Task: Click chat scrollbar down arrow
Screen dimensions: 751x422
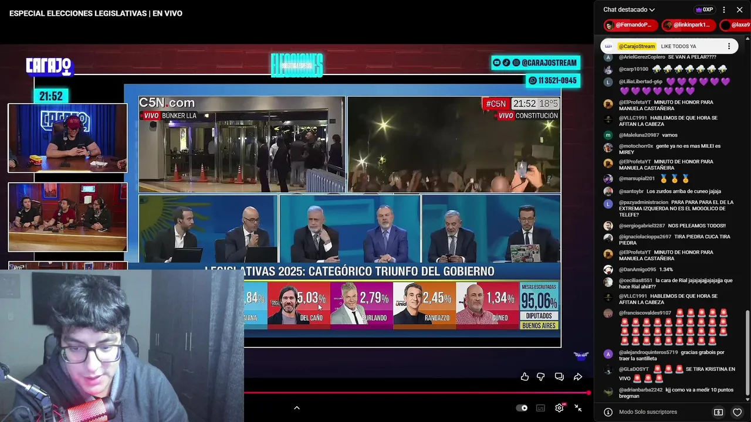Action: coord(747,399)
